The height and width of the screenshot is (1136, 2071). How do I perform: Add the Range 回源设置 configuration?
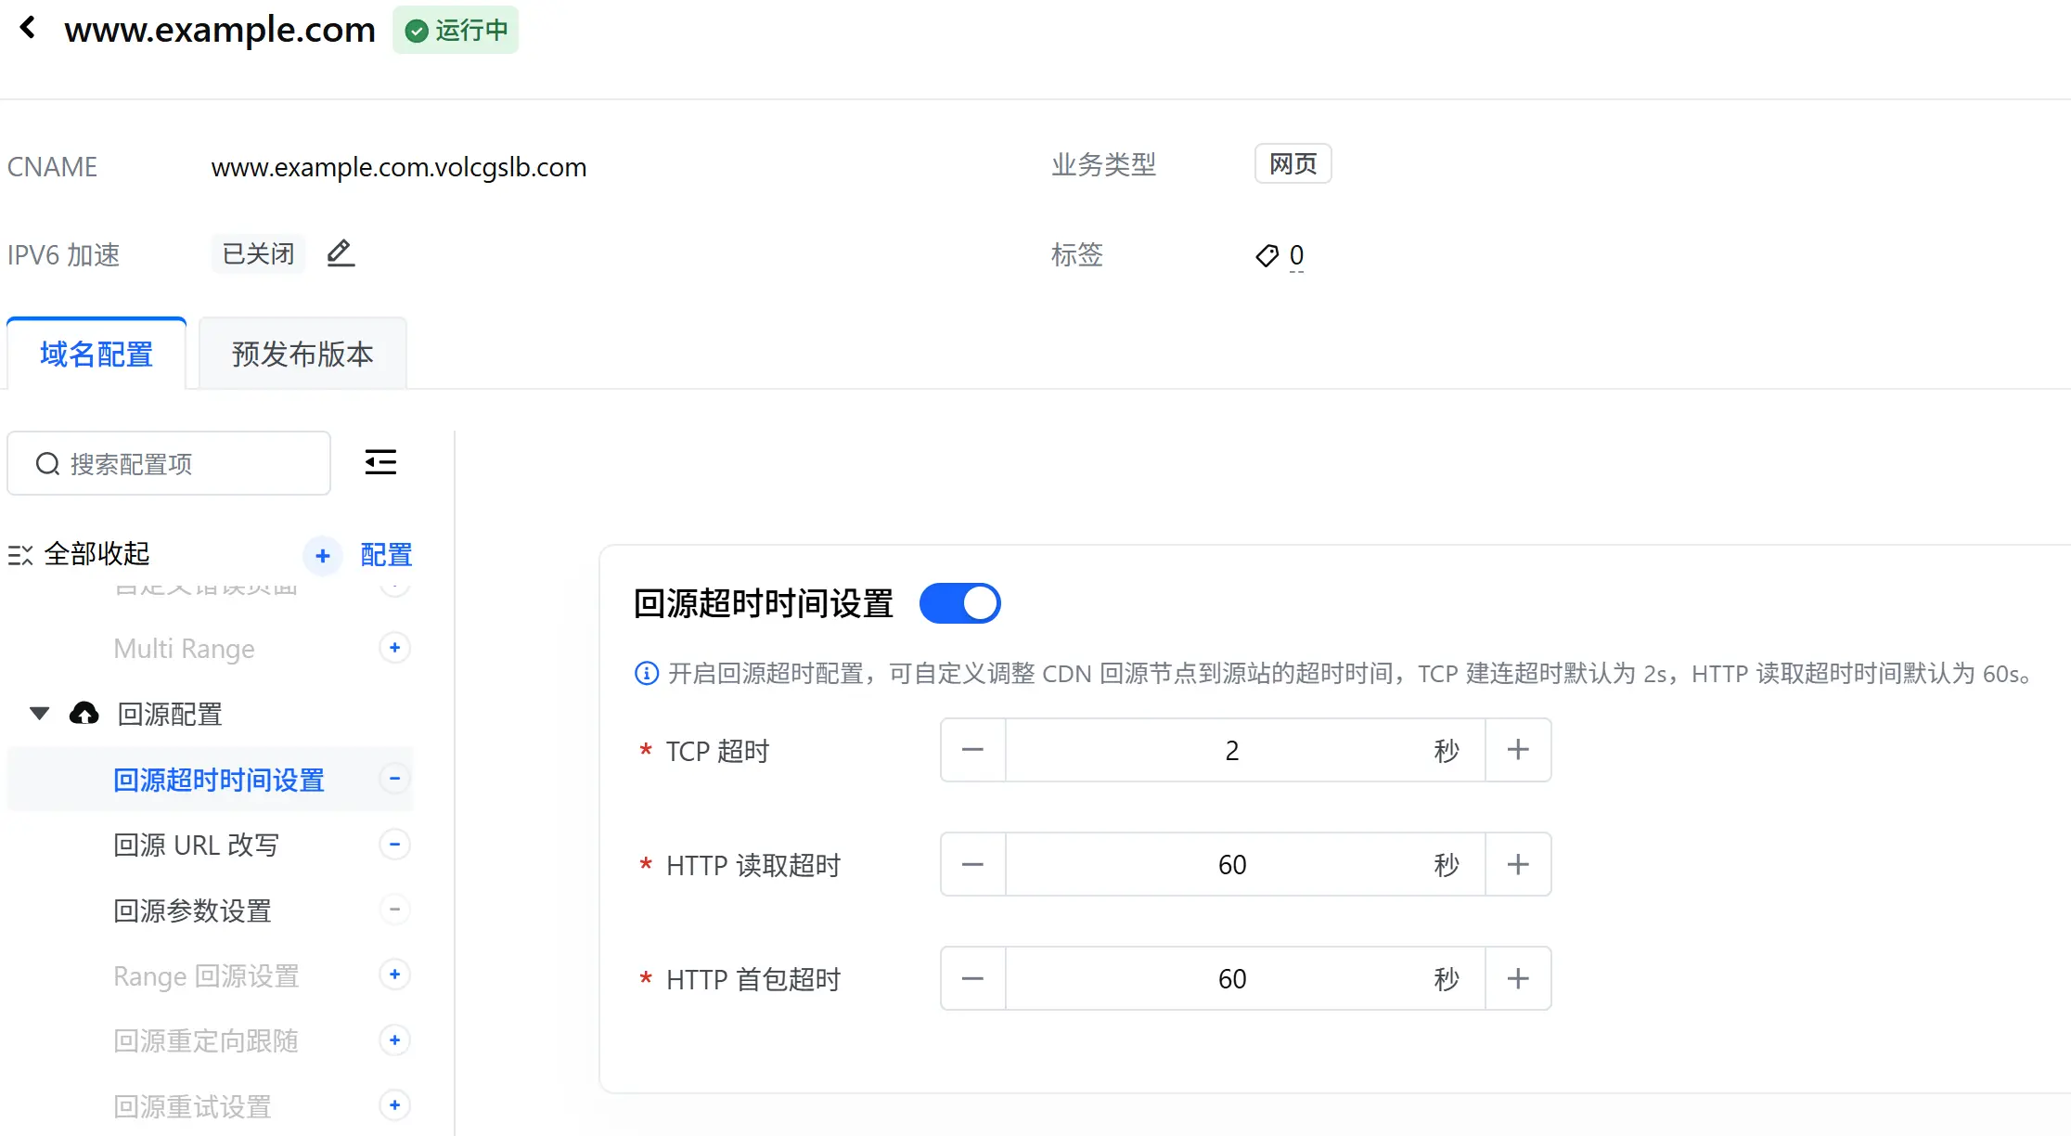pyautogui.click(x=395, y=975)
